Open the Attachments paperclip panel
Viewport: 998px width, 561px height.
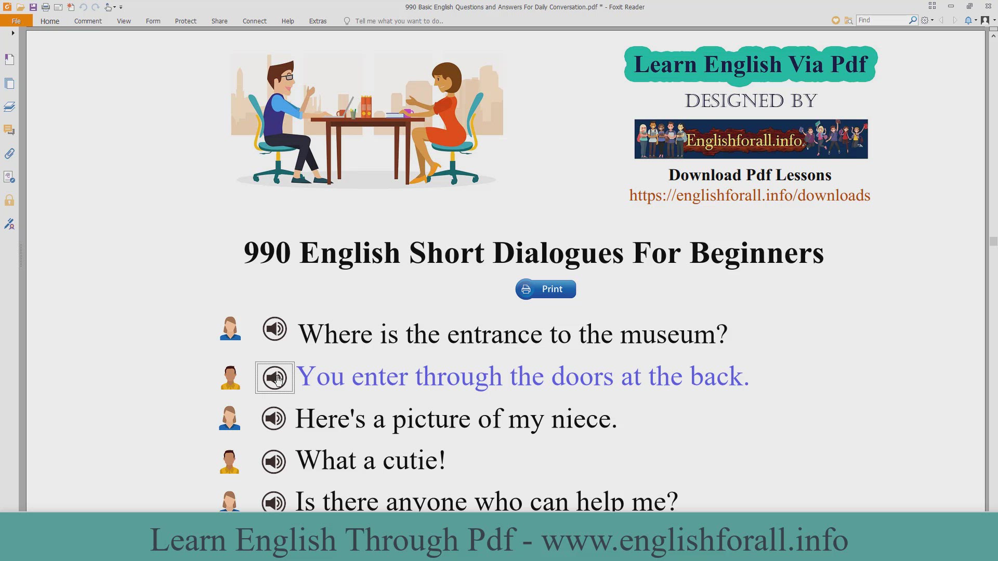point(9,154)
